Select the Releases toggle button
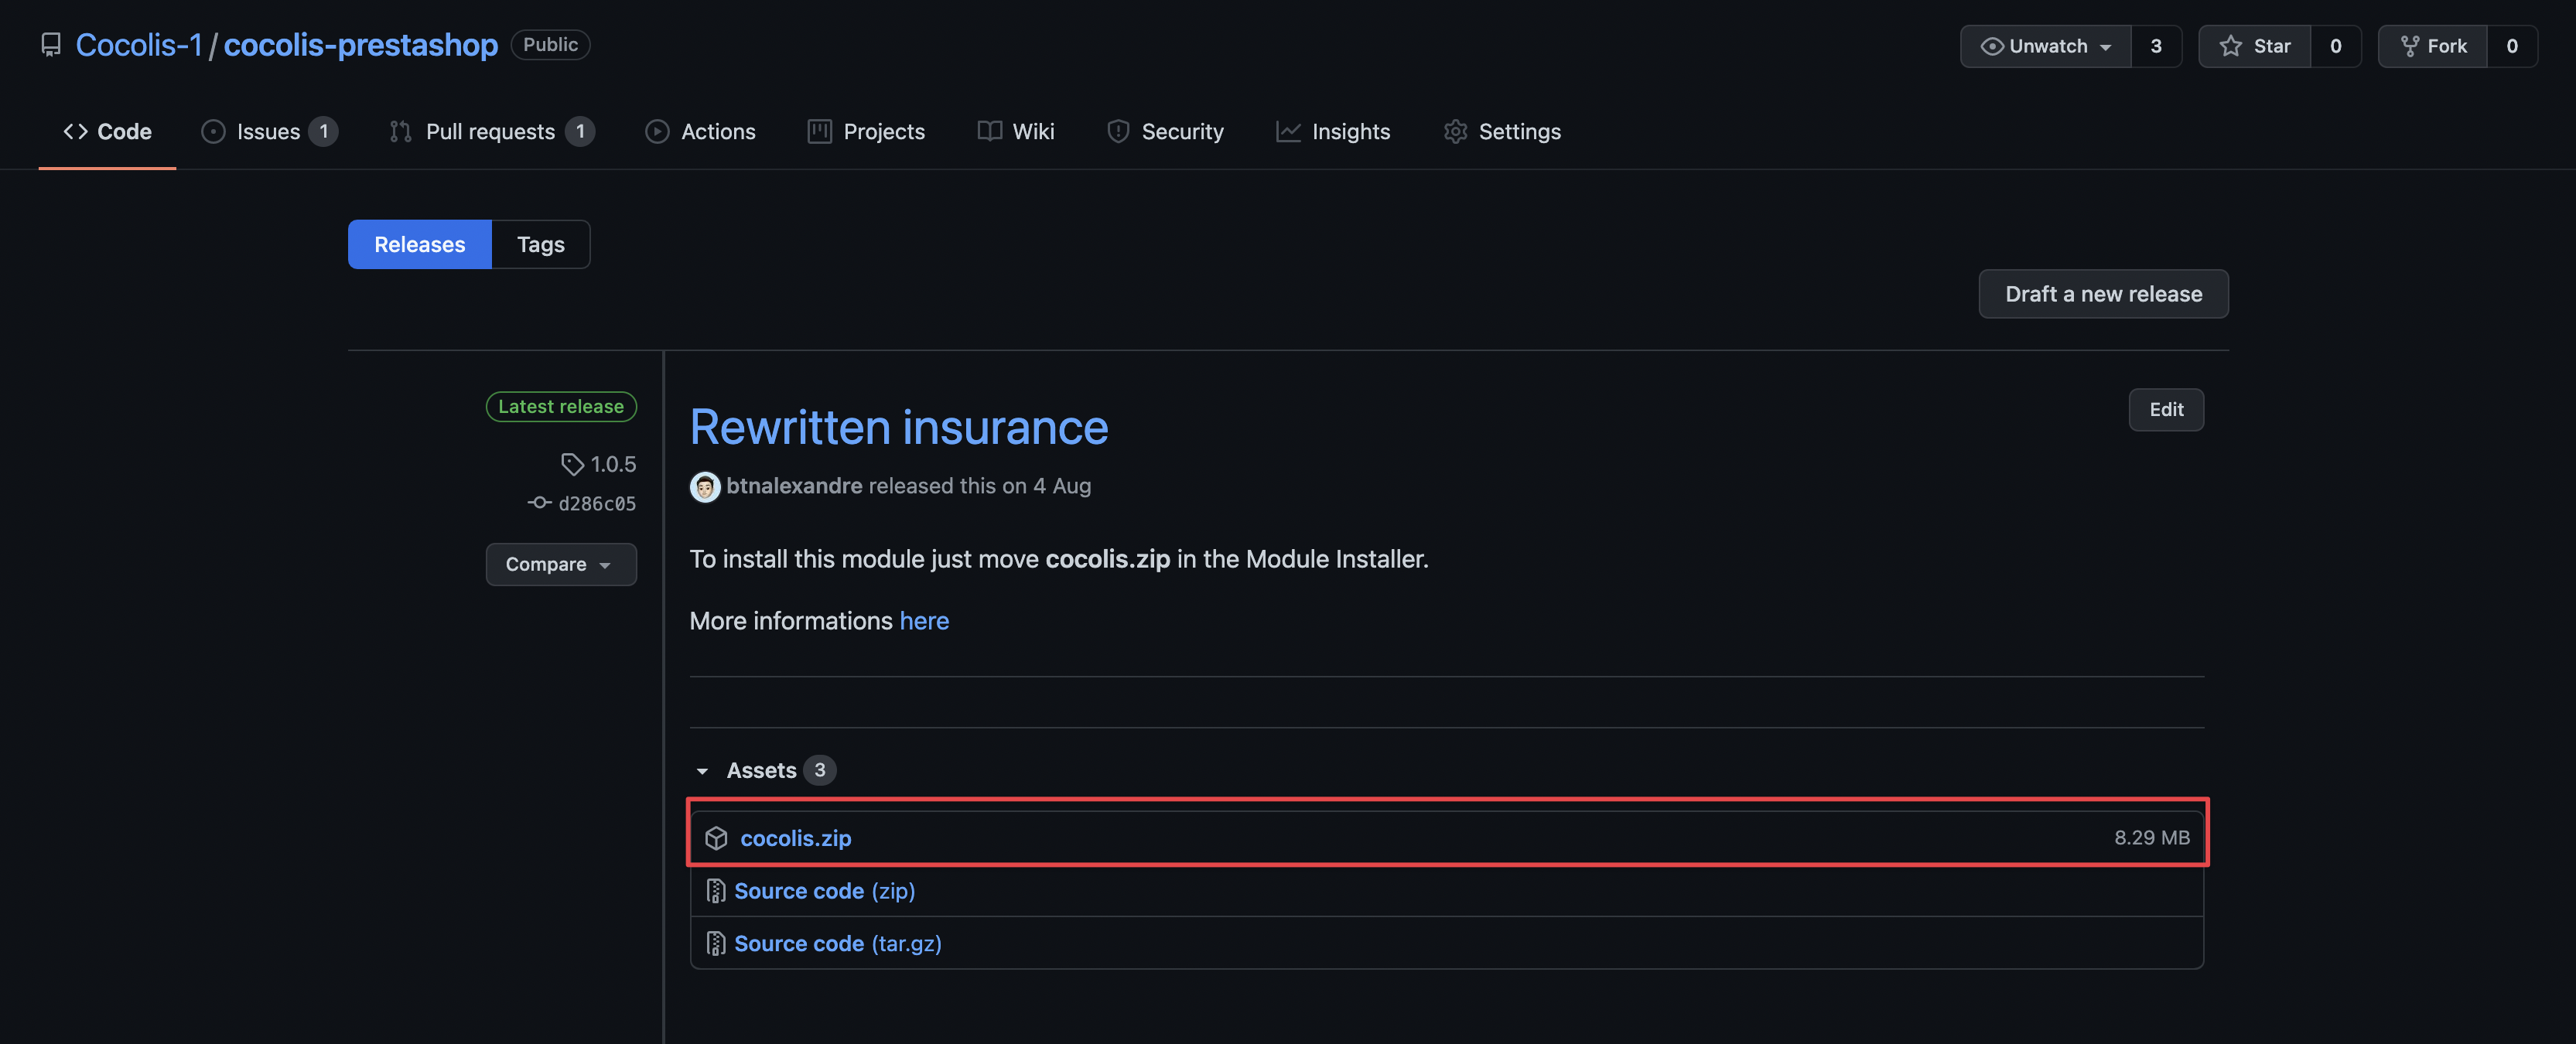2576x1044 pixels. tap(419, 244)
